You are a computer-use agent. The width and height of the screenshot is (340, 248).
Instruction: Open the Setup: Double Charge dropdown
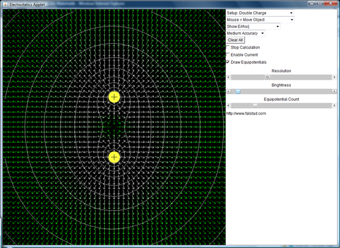(260, 13)
